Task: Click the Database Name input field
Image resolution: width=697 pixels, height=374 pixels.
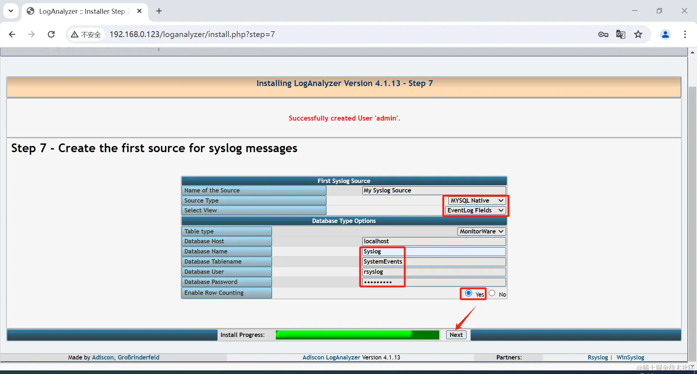Action: point(434,251)
